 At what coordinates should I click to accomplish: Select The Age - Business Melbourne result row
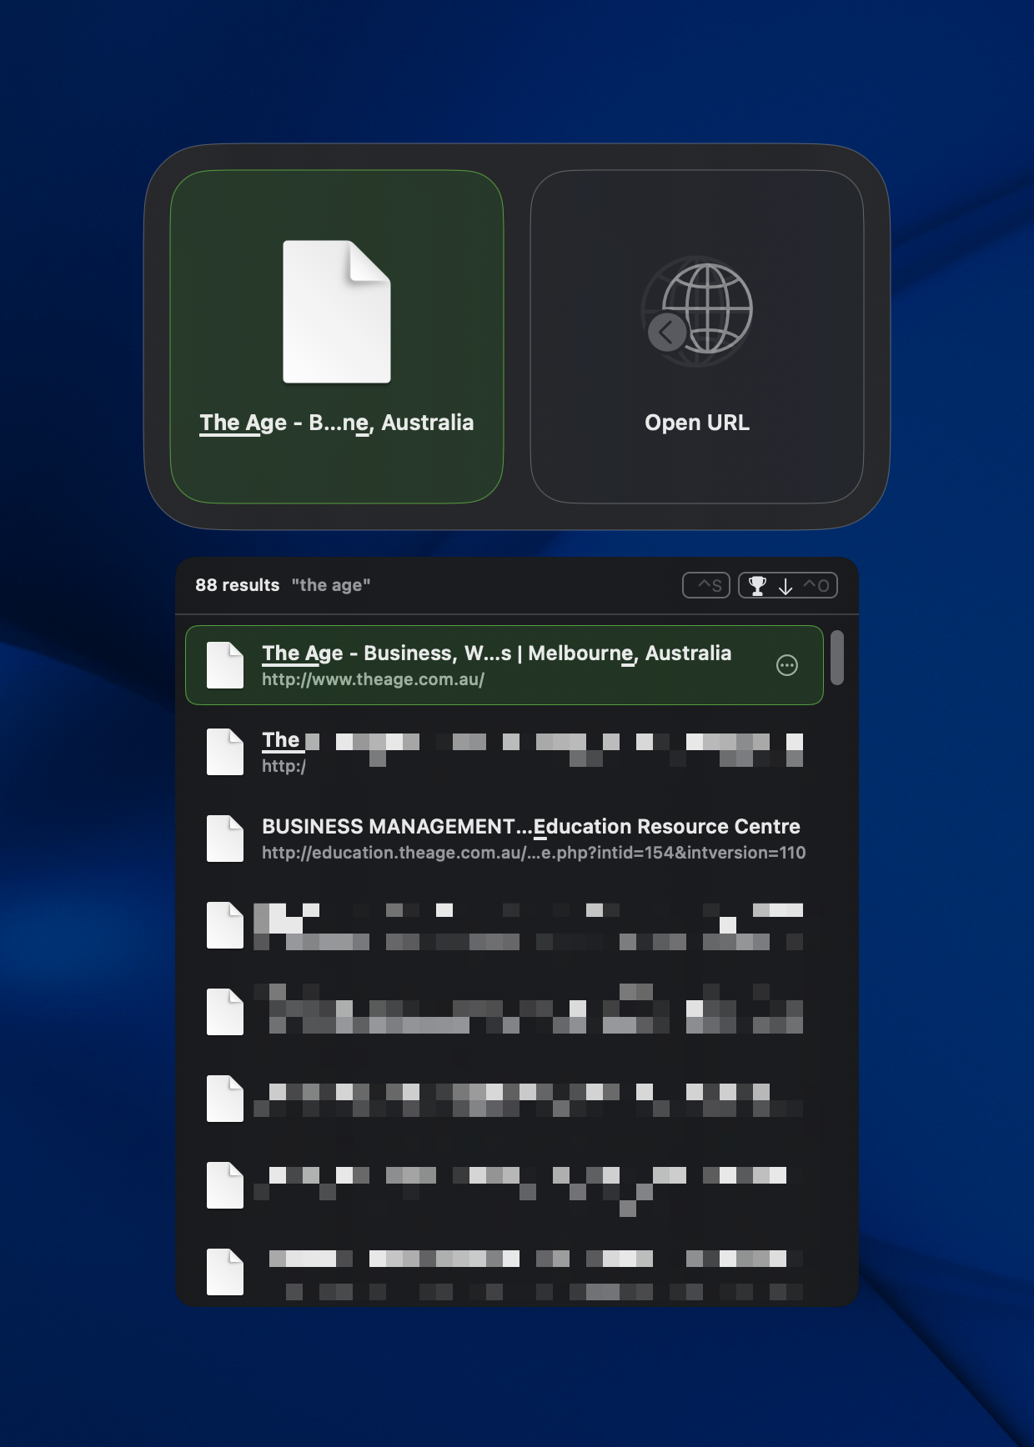point(504,665)
